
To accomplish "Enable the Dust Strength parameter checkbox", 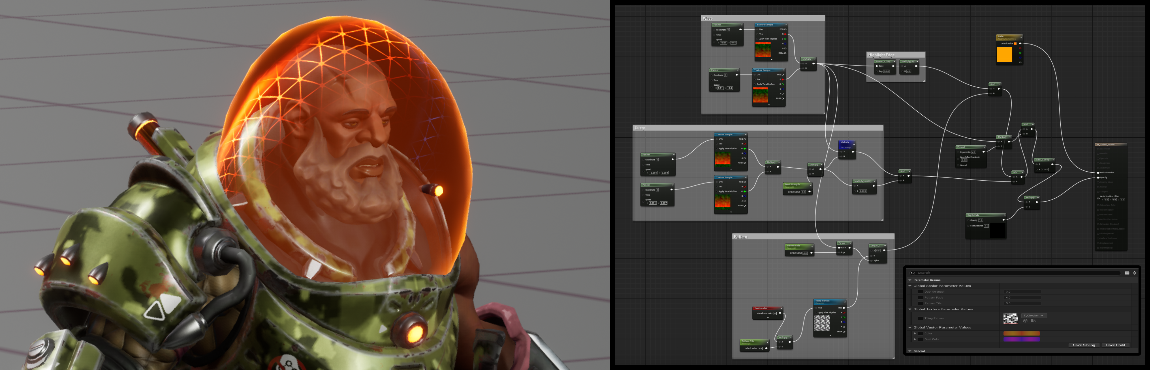I will click(x=921, y=291).
